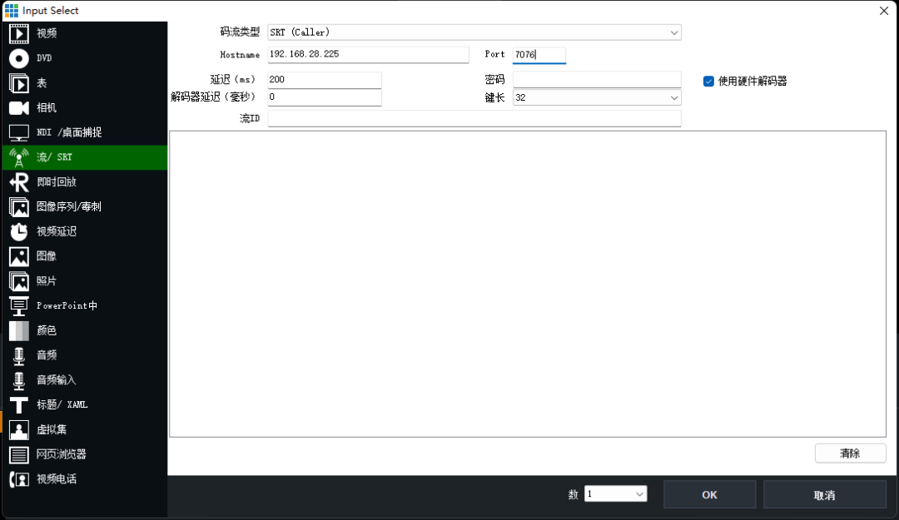Click the 清除 clear button

(850, 453)
